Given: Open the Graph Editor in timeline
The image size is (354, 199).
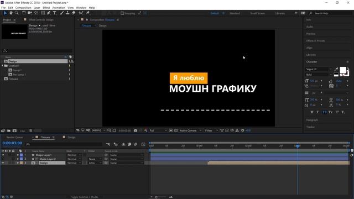Looking at the screenshot, I should coord(143,144).
